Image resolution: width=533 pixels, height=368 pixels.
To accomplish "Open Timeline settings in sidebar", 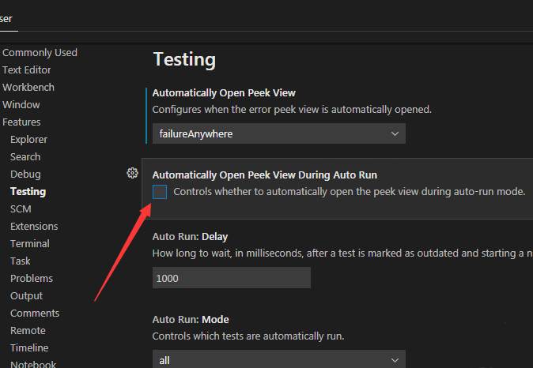I will click(29, 348).
